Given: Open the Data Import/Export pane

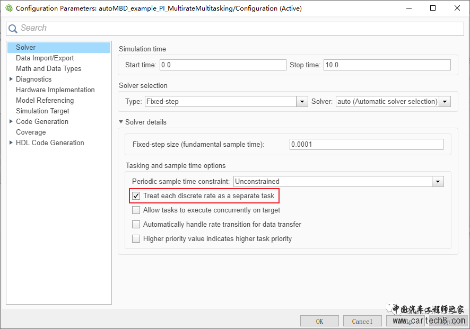Looking at the screenshot, I should pos(45,58).
